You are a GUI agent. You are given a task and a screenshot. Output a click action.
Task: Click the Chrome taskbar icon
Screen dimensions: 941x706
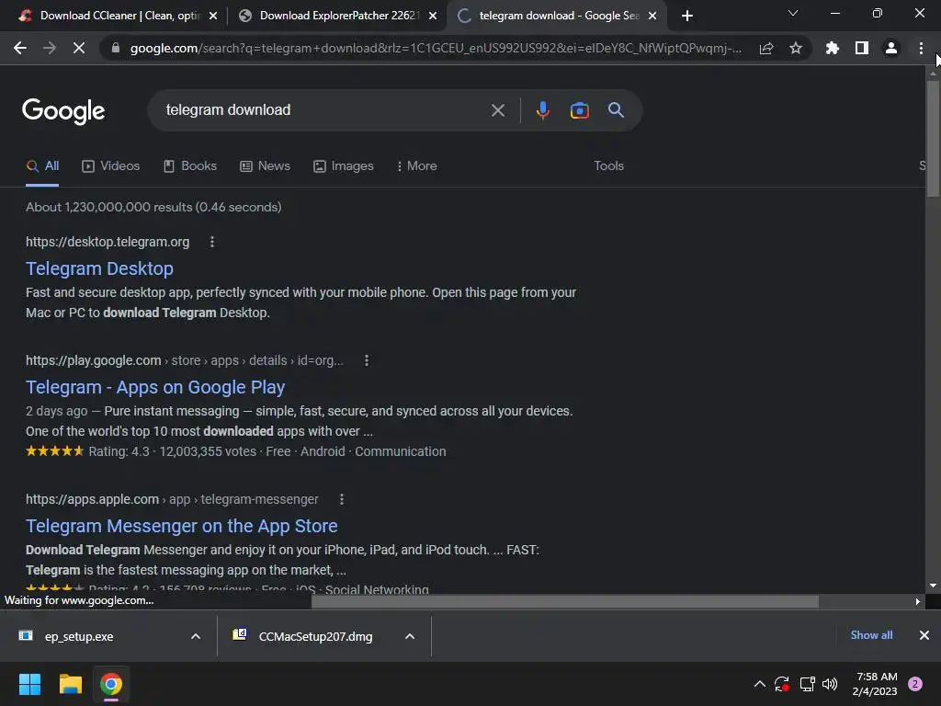click(111, 684)
